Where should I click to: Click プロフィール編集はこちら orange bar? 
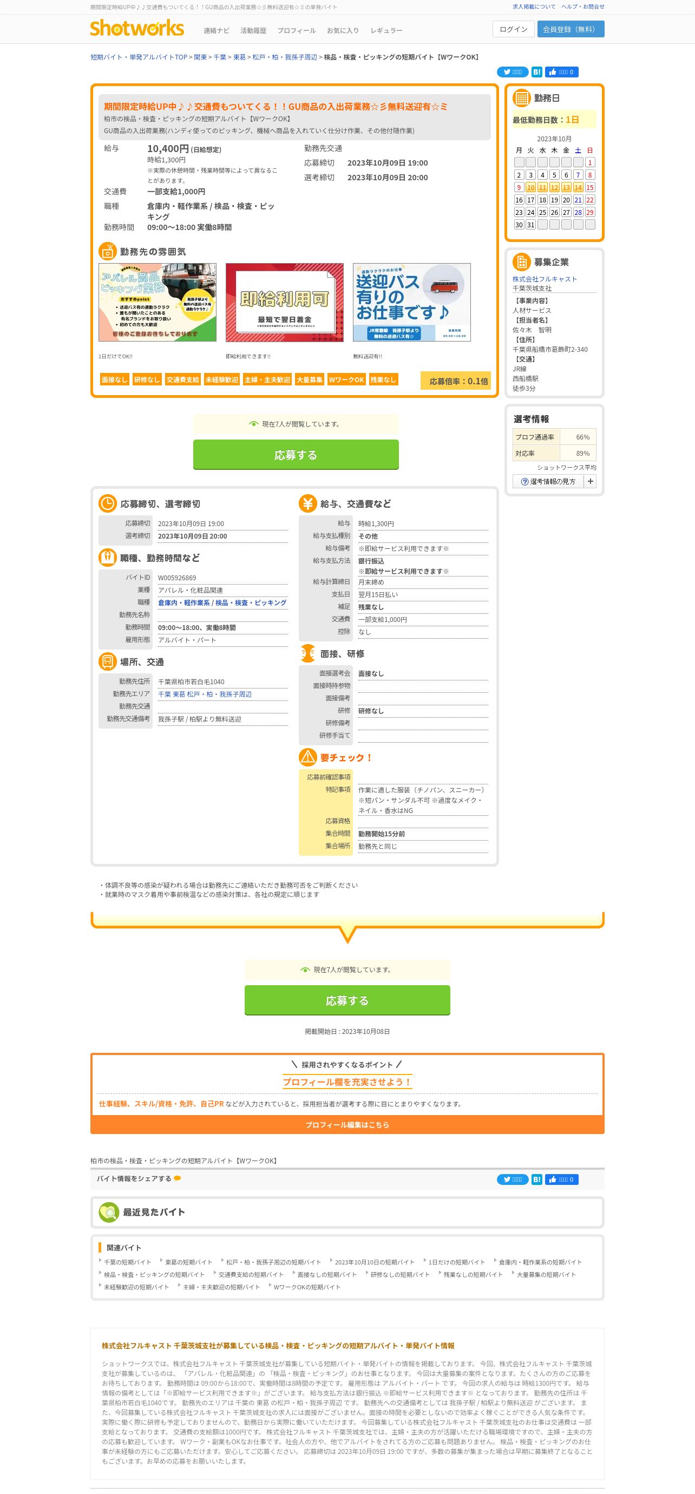click(347, 1125)
